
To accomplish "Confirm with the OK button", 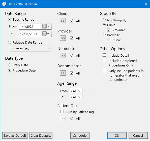I will pos(117,135).
